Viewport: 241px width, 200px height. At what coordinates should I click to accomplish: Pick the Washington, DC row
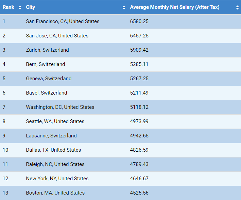click(60, 107)
